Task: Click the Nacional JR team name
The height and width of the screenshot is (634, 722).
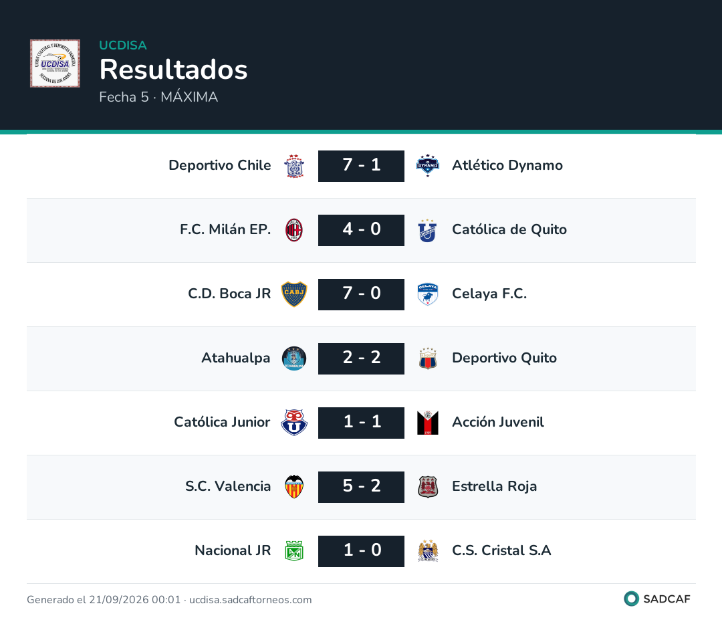Action: pyautogui.click(x=233, y=550)
